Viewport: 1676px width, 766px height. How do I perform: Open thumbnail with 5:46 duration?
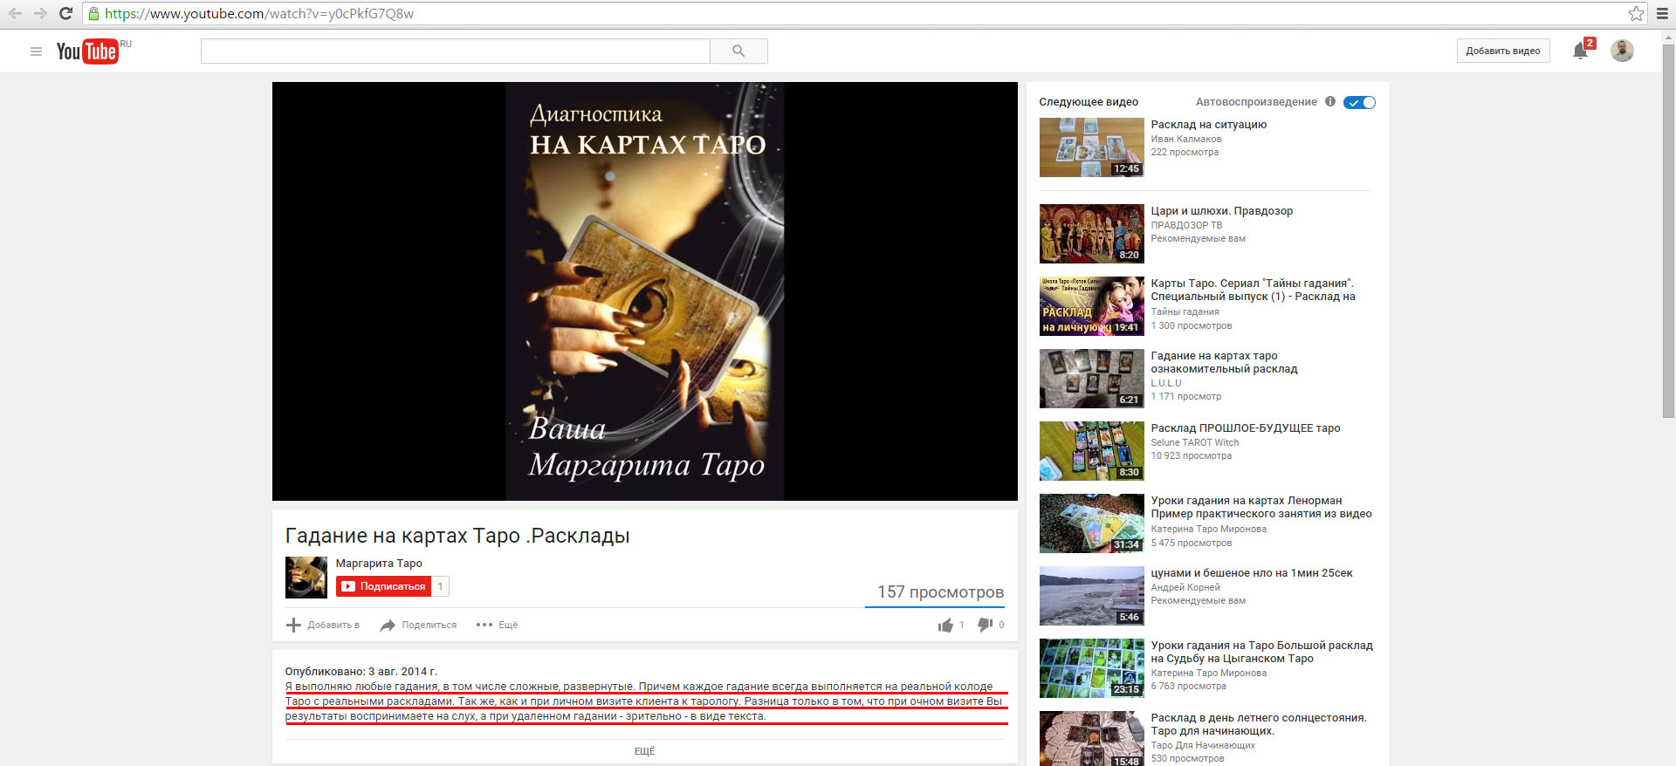click(1091, 596)
